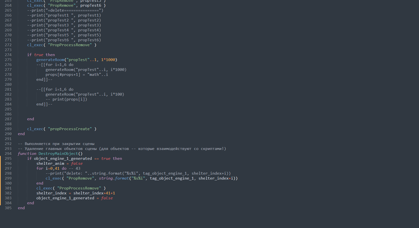Click the end keyword on line 287
419x228 pixels.
click(30, 119)
